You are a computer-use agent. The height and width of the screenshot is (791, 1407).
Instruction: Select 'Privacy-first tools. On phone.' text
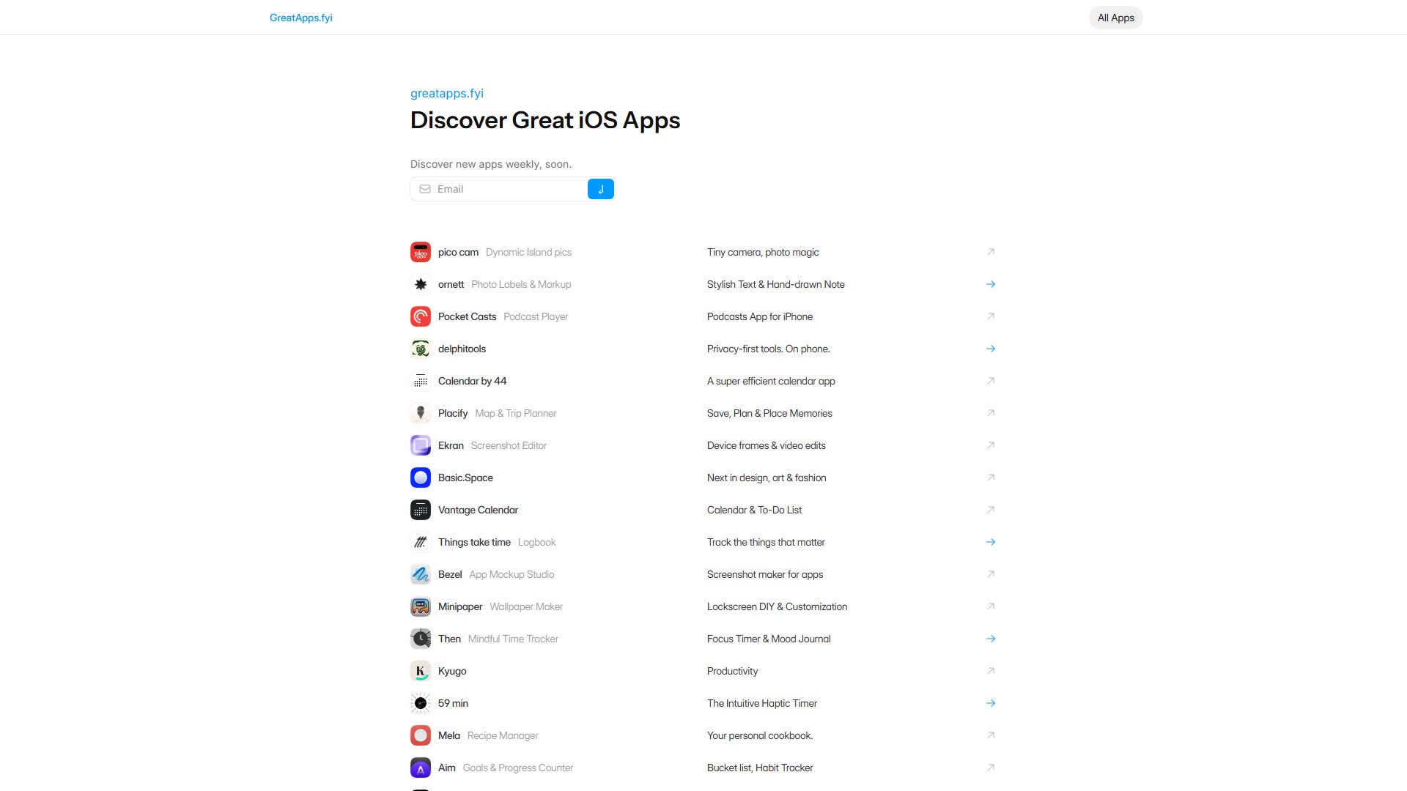768,349
